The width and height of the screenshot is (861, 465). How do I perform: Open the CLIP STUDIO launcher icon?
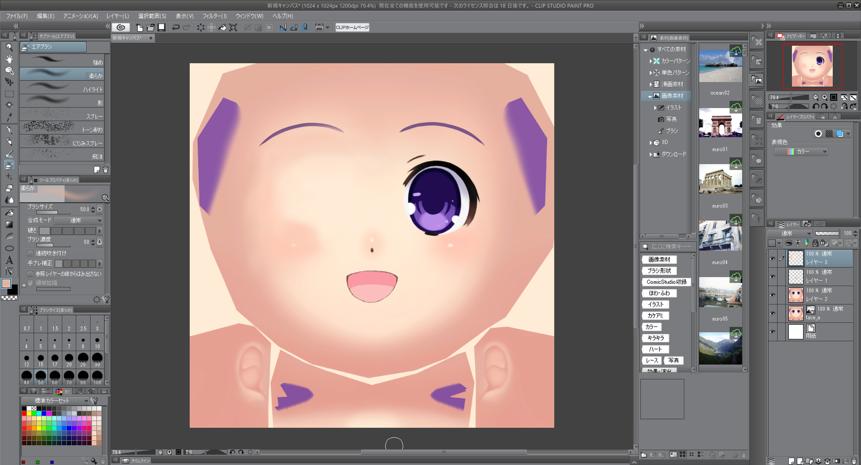click(x=121, y=27)
